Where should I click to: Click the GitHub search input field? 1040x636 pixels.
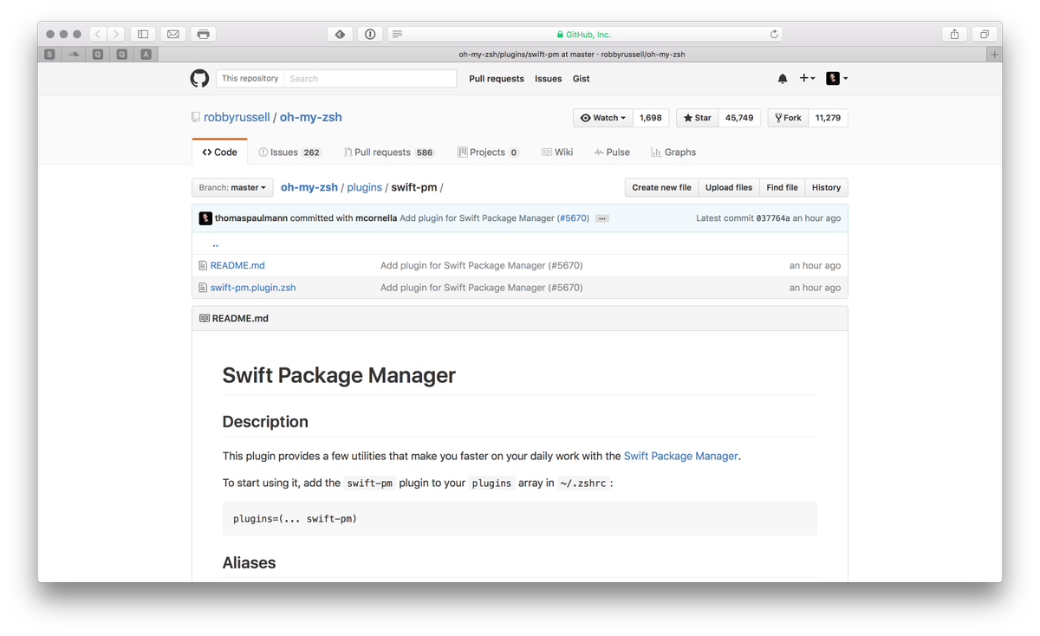click(370, 78)
